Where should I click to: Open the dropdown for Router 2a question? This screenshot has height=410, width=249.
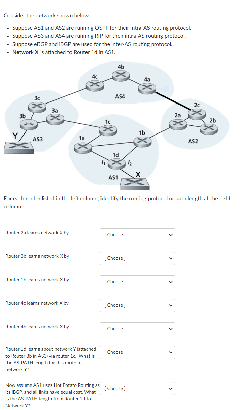point(137,235)
